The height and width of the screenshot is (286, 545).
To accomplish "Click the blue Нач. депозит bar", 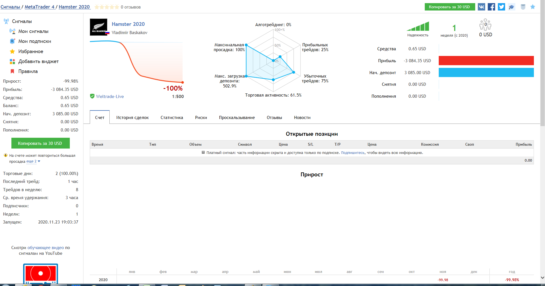I will (486, 72).
